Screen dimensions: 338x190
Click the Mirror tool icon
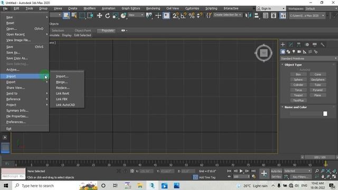click(x=248, y=15)
